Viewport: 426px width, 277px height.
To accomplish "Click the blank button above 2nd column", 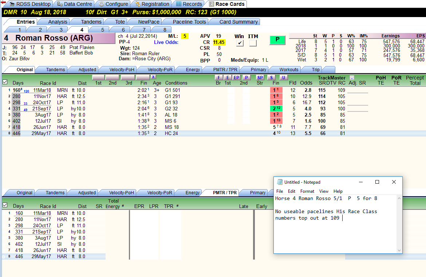I will click(113, 78).
